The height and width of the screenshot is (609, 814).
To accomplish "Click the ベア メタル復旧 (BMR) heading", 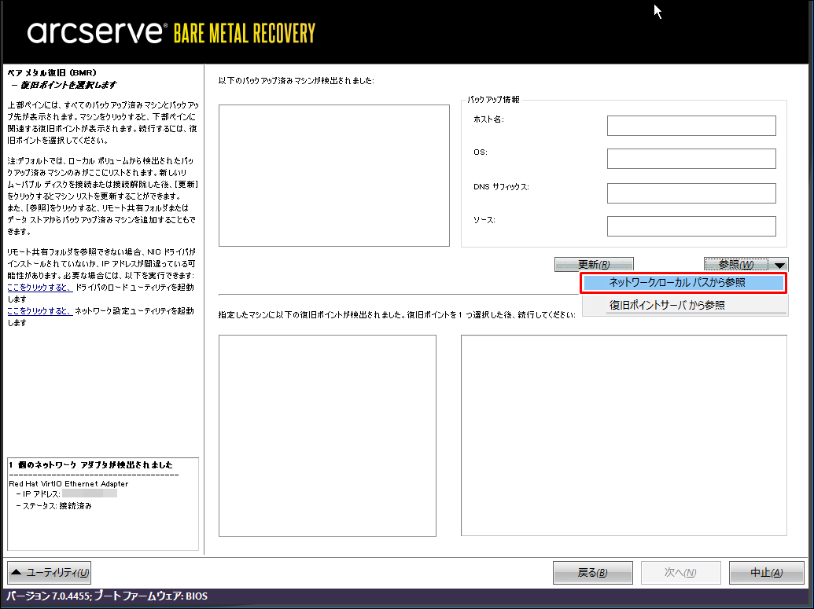I will [x=52, y=72].
